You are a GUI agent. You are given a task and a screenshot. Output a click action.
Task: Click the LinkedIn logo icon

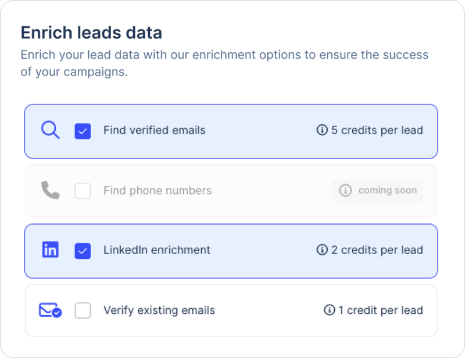pyautogui.click(x=51, y=250)
